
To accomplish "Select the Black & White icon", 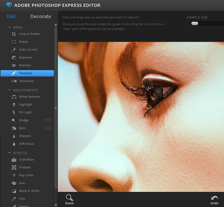I will click(x=14, y=191).
